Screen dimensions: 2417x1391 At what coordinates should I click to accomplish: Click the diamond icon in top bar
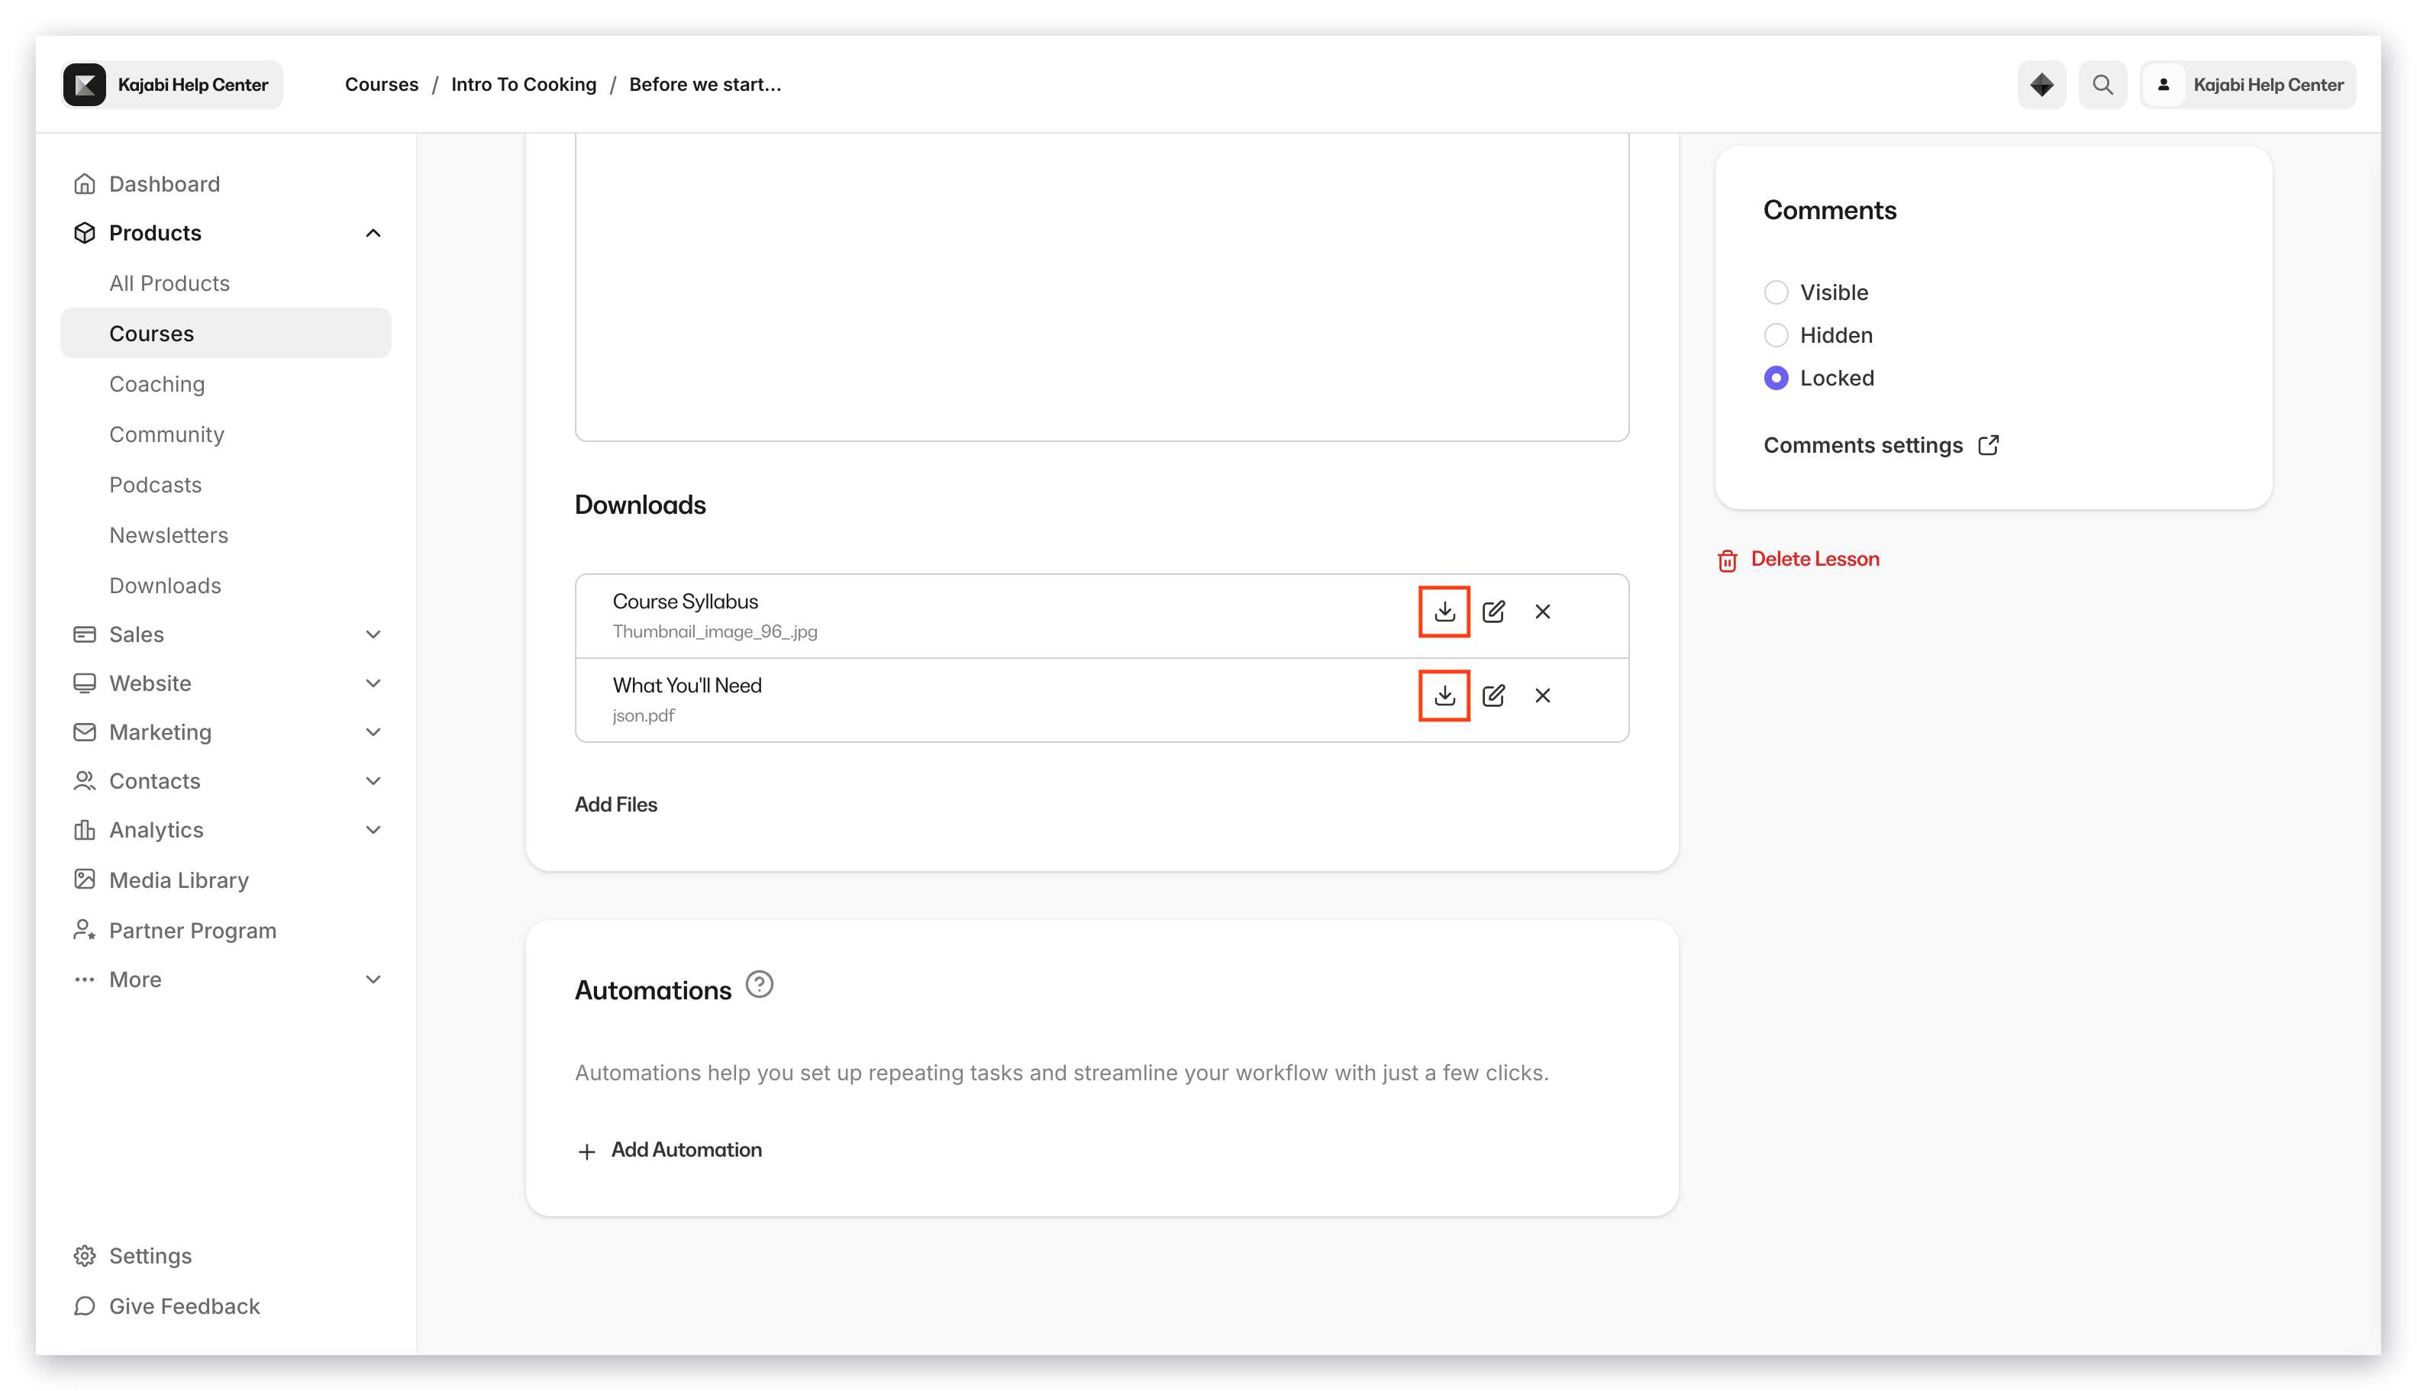(x=2041, y=85)
